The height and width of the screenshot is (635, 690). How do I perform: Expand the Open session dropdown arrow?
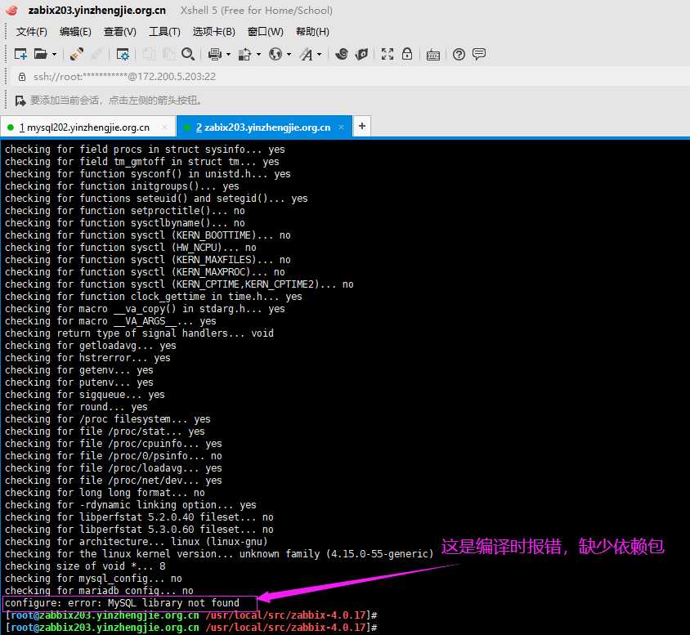coord(54,55)
